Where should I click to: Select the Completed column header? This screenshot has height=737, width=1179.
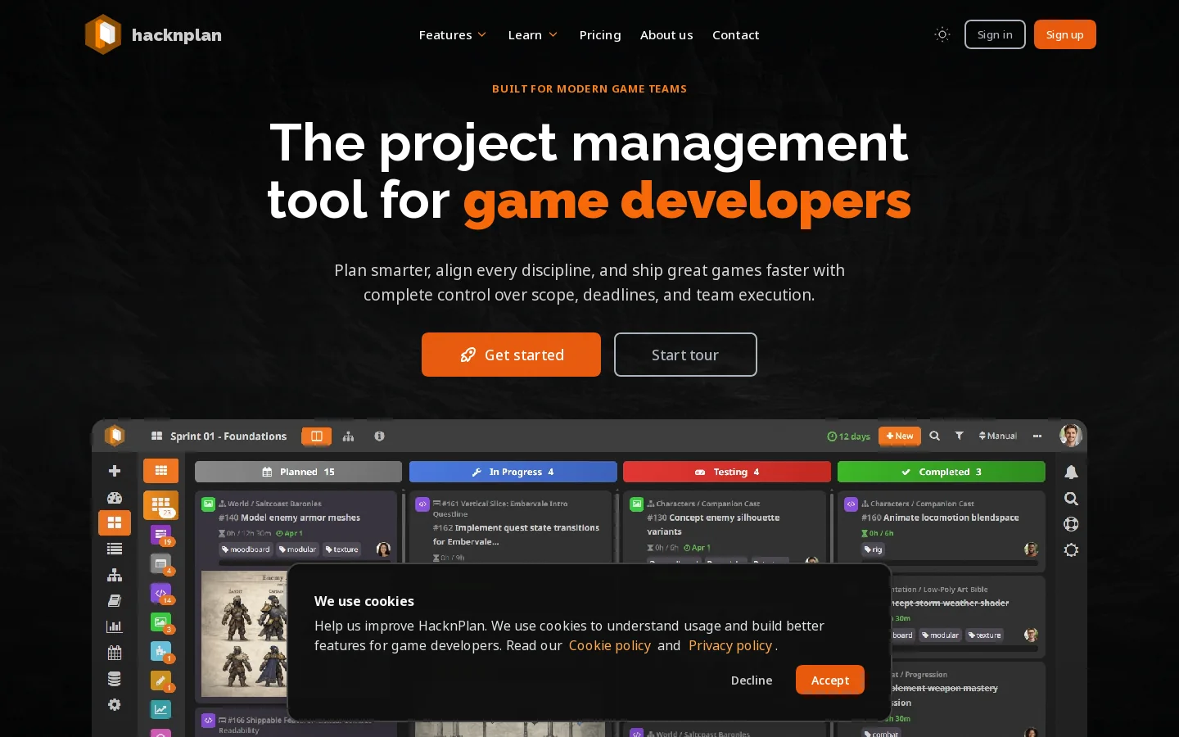[x=941, y=472]
